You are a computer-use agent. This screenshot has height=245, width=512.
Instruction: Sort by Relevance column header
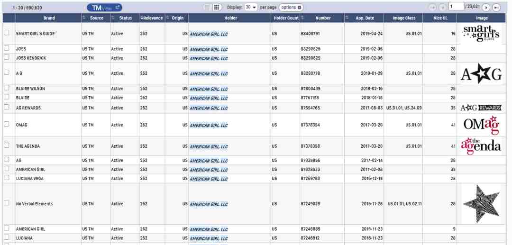(152, 18)
